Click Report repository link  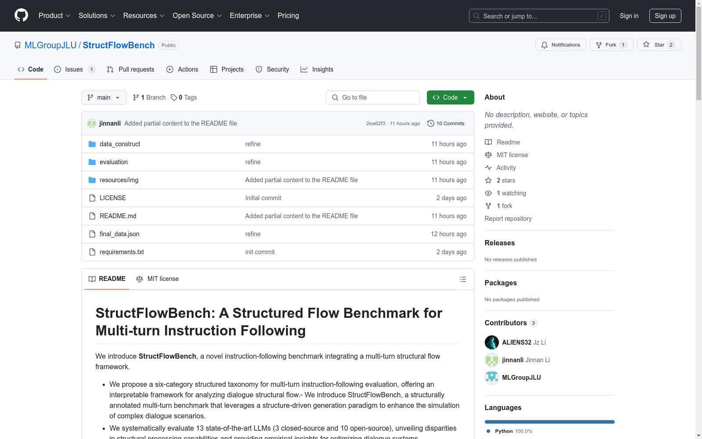point(508,219)
